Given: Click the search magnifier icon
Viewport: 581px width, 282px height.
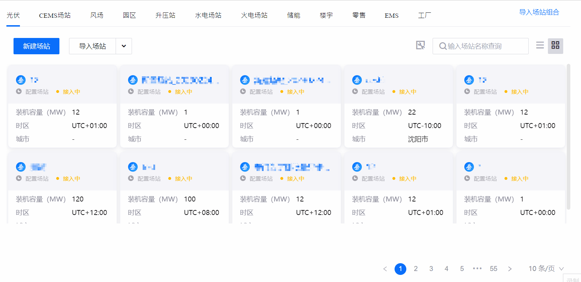Looking at the screenshot, I should 443,46.
